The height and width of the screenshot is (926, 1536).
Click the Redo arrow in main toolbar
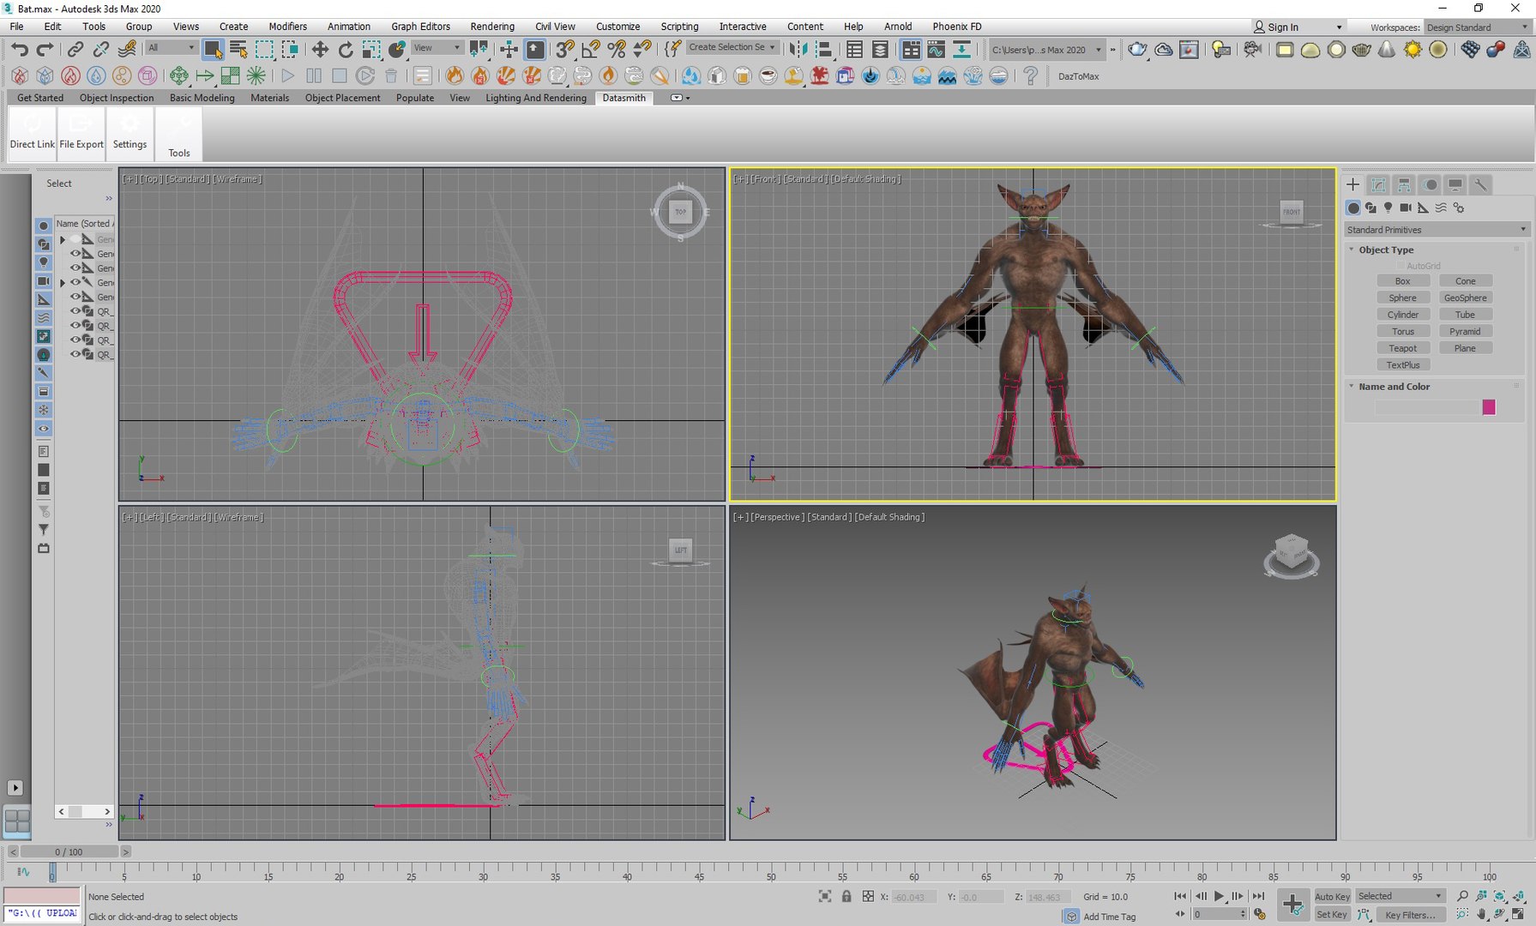pos(45,49)
